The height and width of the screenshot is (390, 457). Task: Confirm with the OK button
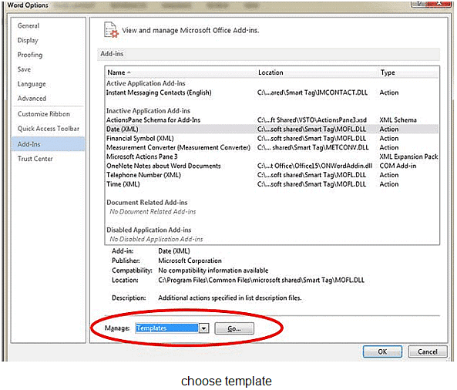pyautogui.click(x=382, y=351)
